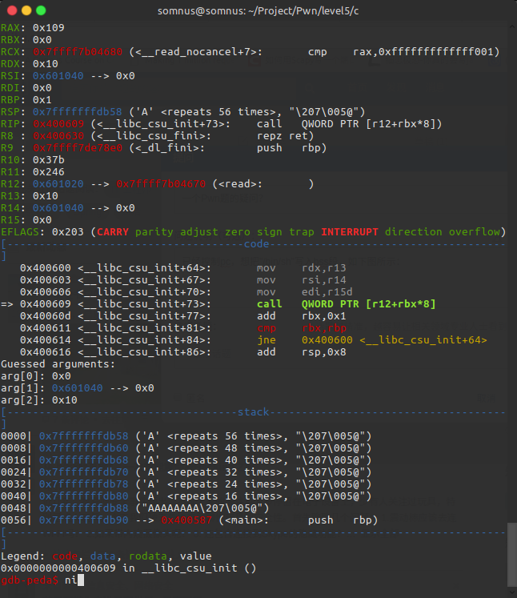Click stack address 0x7fffffffdb70
Viewport: 517px width, 598px height.
pyautogui.click(x=83, y=472)
